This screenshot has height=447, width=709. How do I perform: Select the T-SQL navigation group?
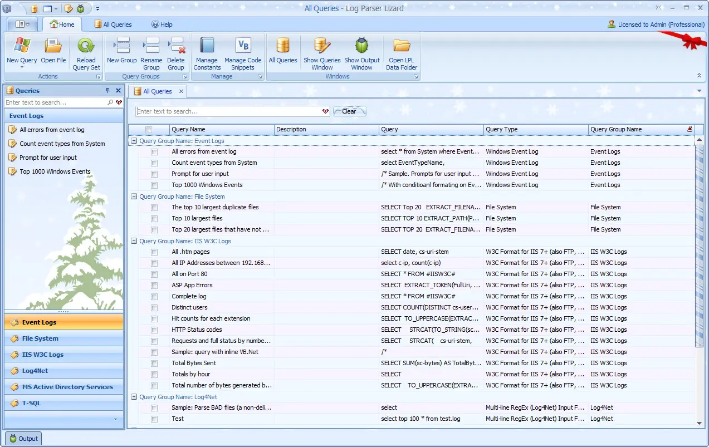64,403
